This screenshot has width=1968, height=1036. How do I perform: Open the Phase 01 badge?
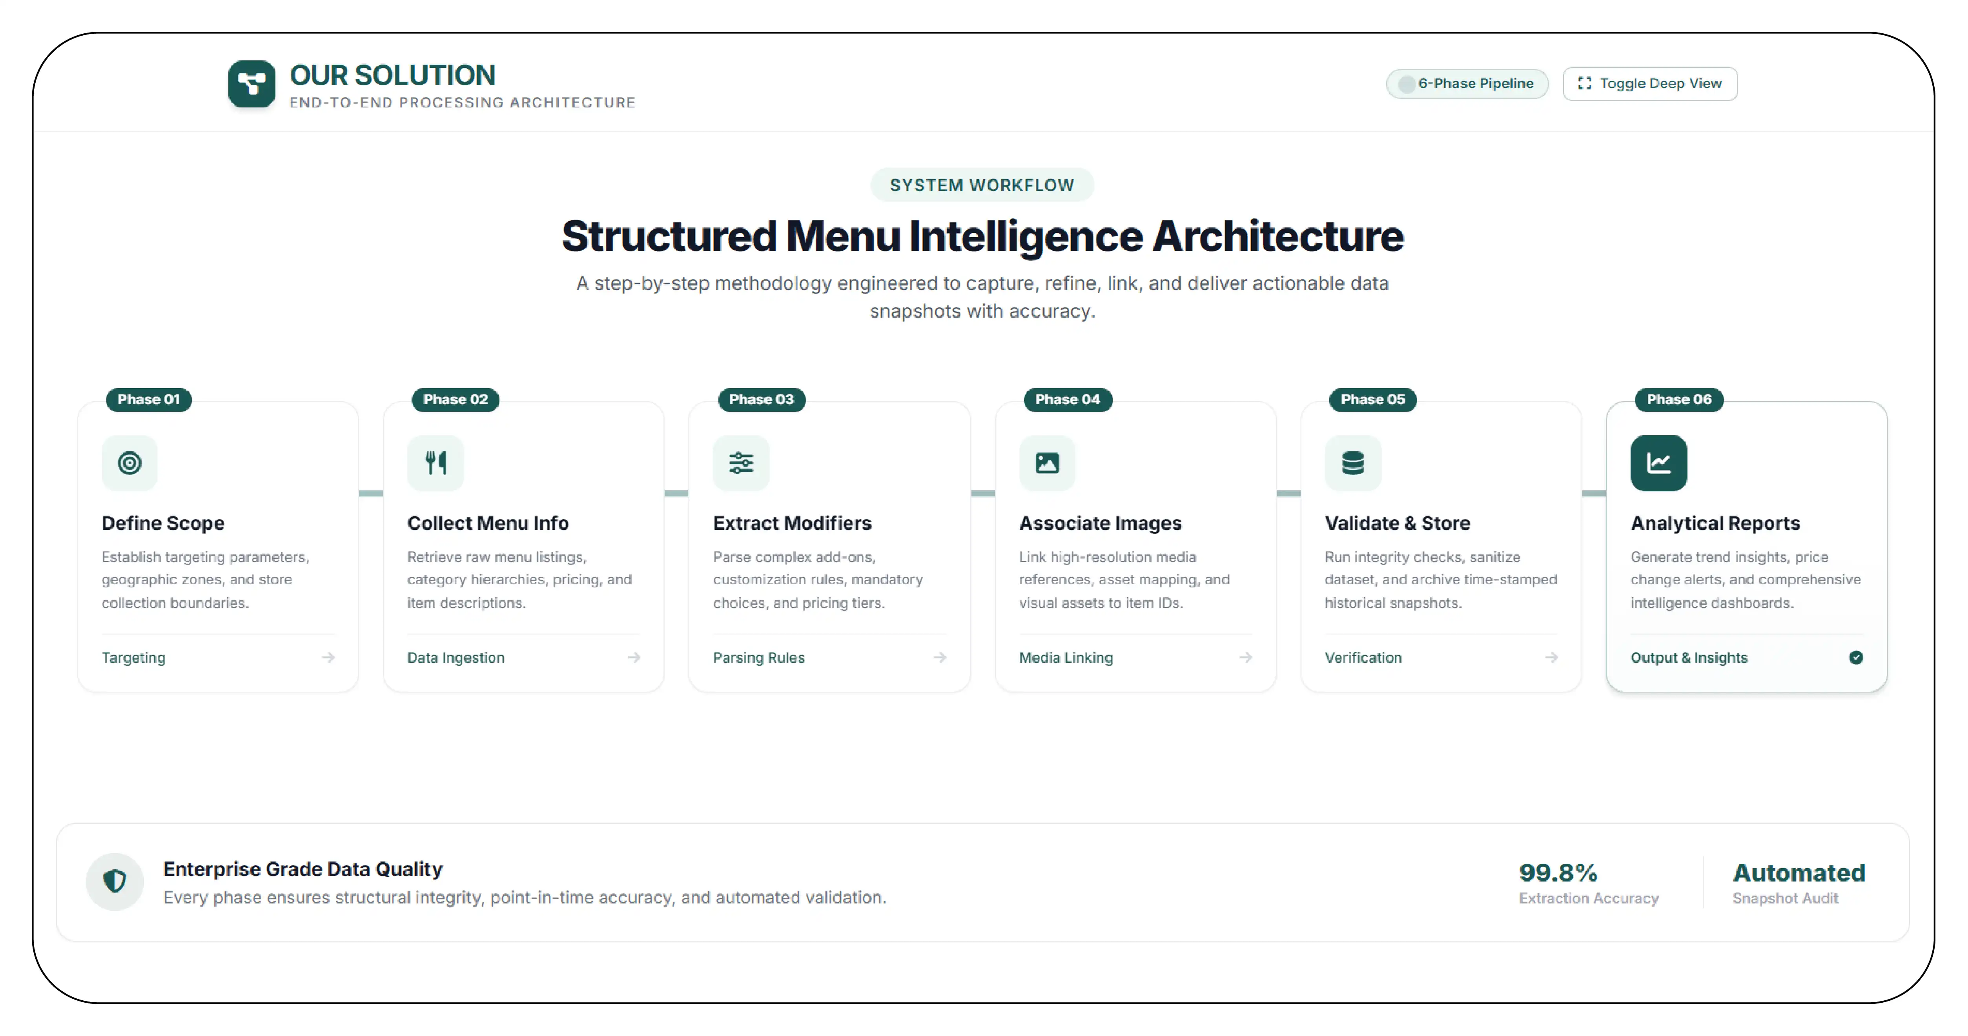tap(148, 399)
